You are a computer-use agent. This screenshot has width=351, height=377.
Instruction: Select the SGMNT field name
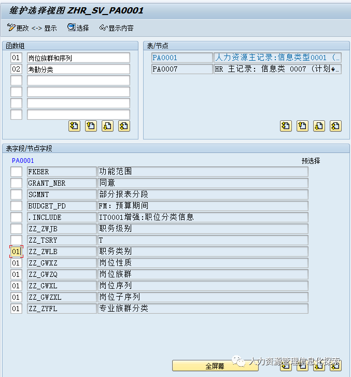point(62,194)
